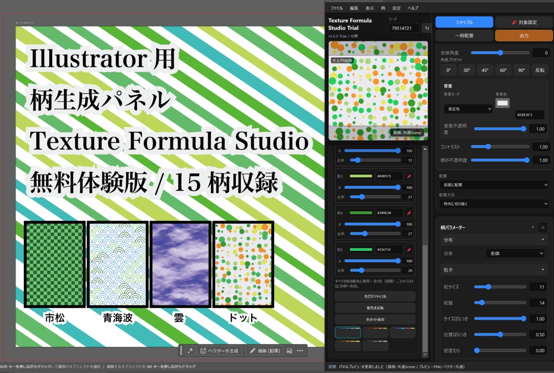
Task: Click the 配色を反転 button
Action: click(375, 308)
